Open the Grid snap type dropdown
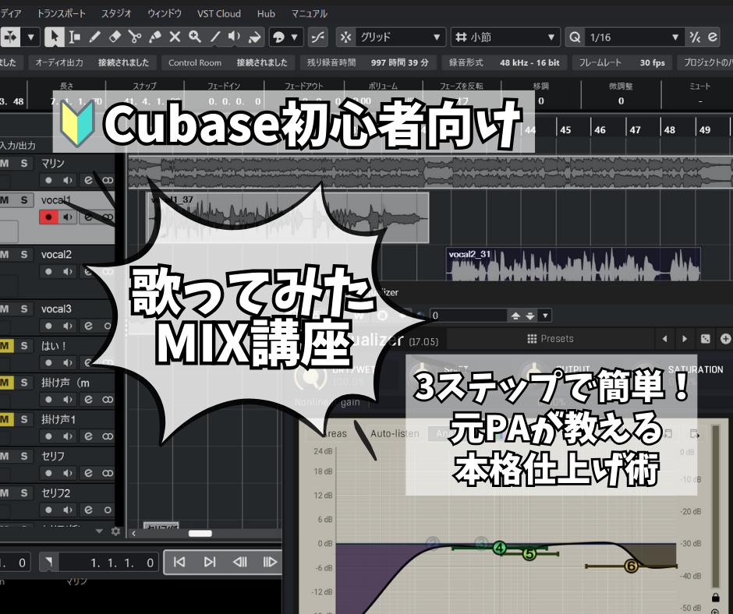Screen dimensions: 733x614 point(400,37)
